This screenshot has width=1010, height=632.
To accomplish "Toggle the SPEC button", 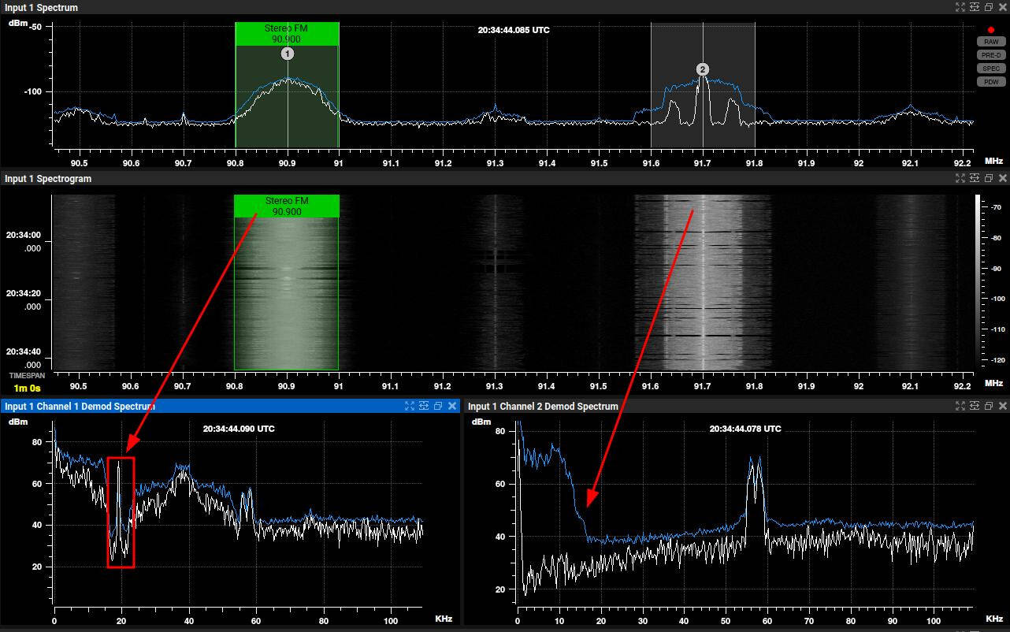I will click(990, 69).
